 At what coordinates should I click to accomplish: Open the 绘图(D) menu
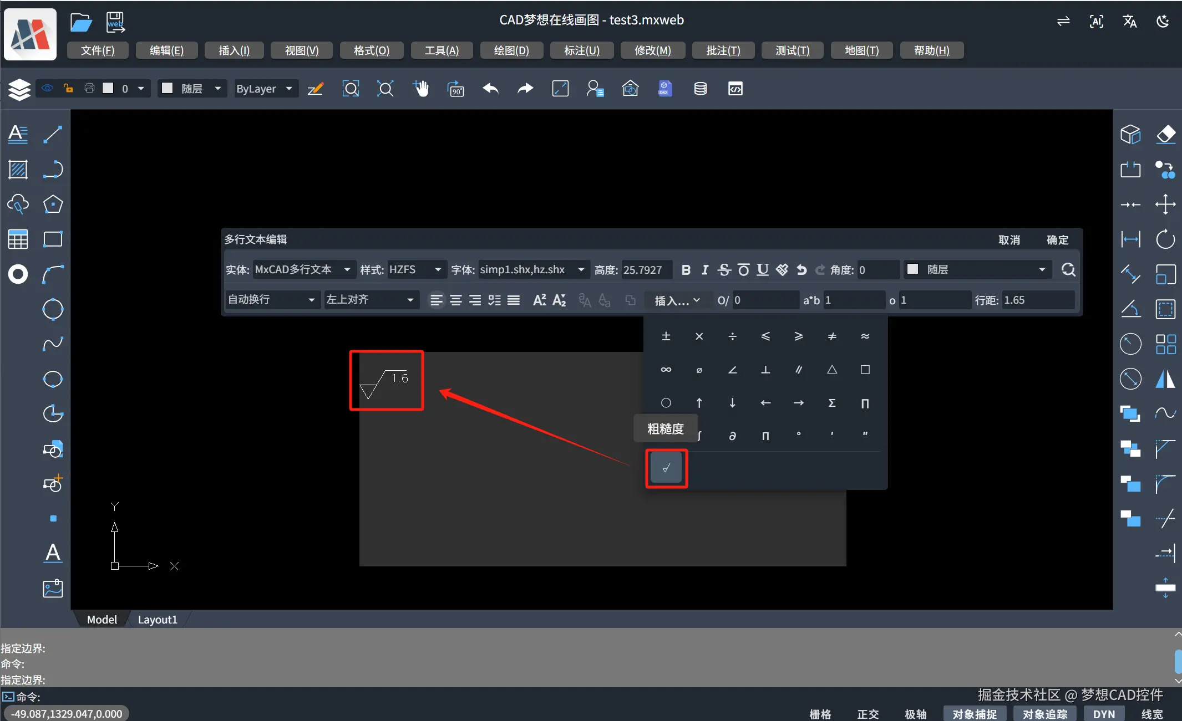511,50
